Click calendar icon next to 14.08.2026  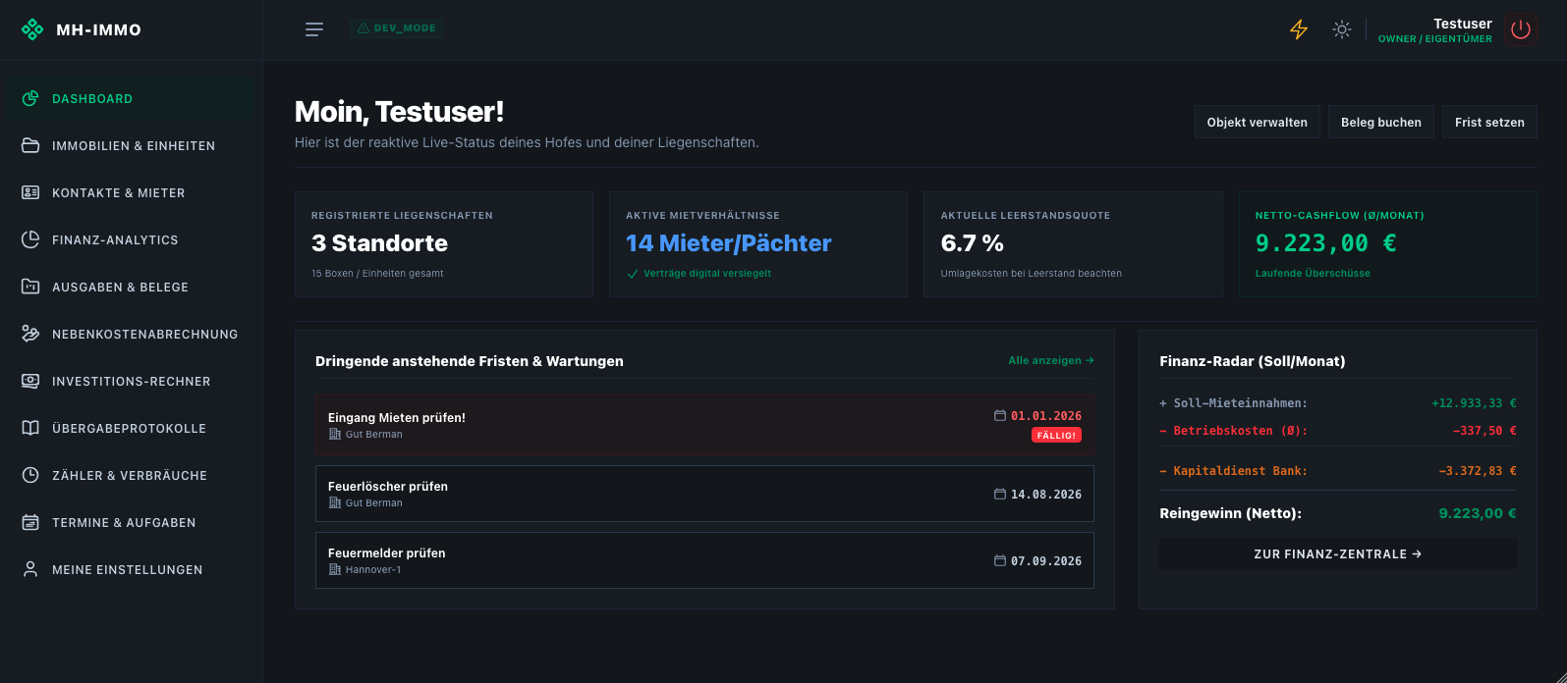[1000, 494]
